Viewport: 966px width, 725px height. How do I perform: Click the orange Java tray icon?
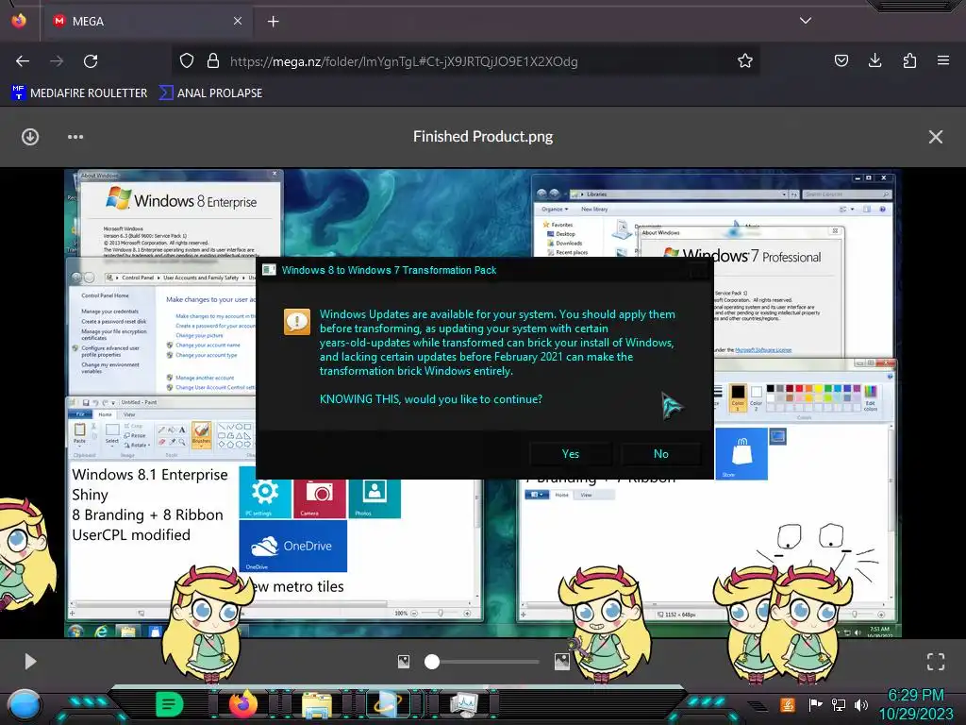click(788, 704)
